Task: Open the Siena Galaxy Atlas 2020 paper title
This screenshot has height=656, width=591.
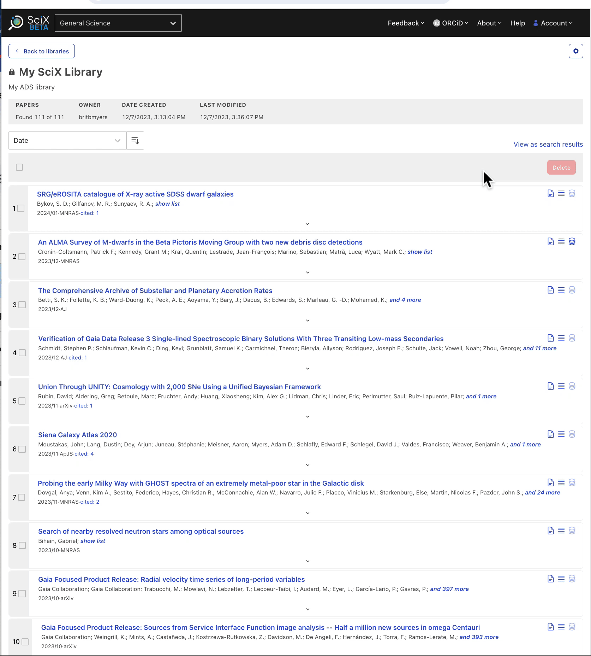Action: tap(77, 435)
